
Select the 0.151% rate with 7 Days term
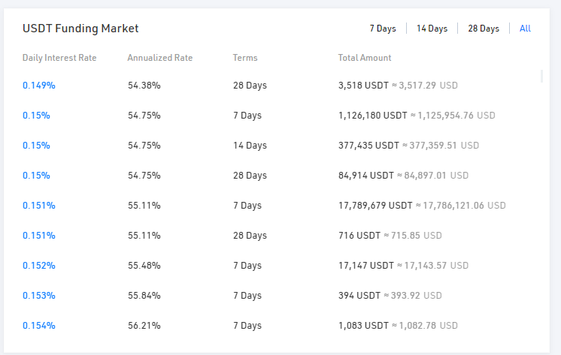click(39, 206)
